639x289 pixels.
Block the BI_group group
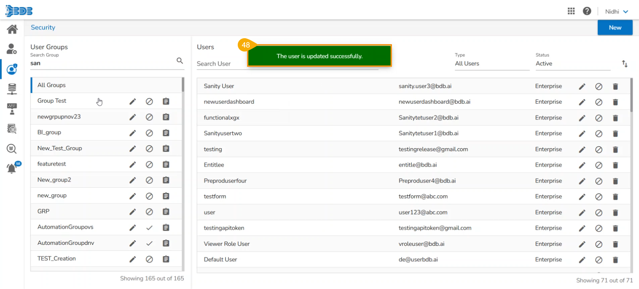[149, 133]
